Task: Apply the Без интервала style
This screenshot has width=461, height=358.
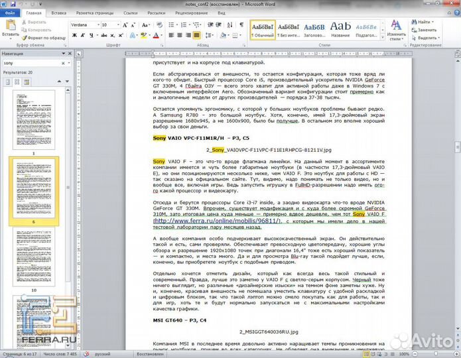Action: click(289, 30)
